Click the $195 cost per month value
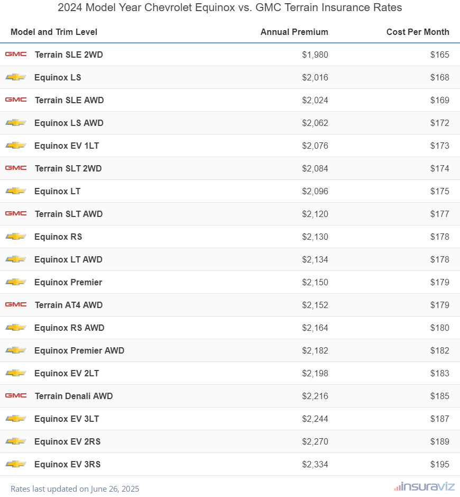The image size is (460, 497). pos(440,464)
